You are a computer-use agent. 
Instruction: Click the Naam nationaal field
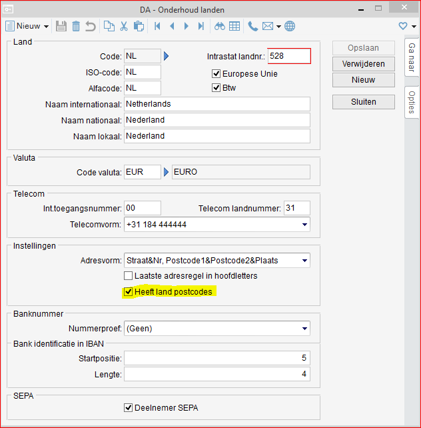click(x=217, y=120)
